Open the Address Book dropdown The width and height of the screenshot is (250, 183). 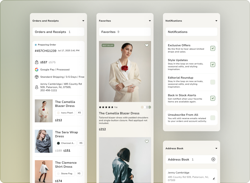click(x=216, y=149)
